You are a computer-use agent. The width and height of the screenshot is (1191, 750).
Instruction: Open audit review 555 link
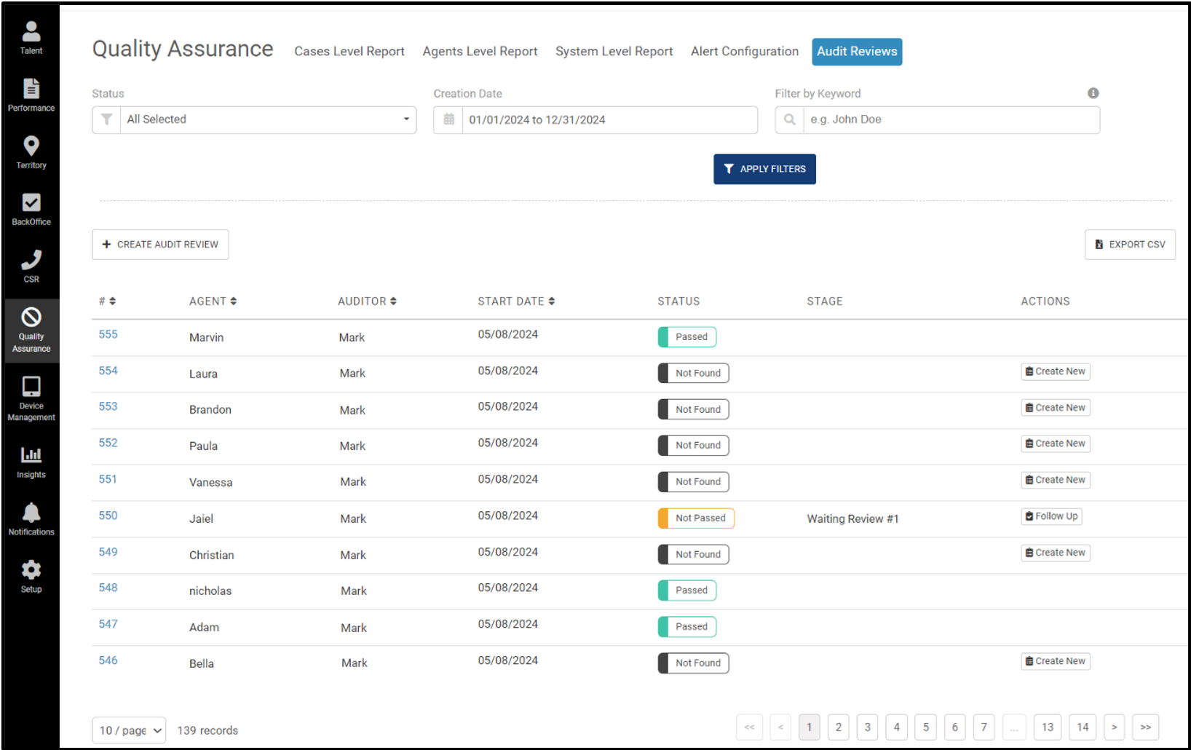point(108,334)
